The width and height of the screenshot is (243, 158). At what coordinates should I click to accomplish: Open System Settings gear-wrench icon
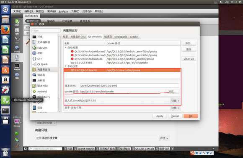(x=5, y=90)
